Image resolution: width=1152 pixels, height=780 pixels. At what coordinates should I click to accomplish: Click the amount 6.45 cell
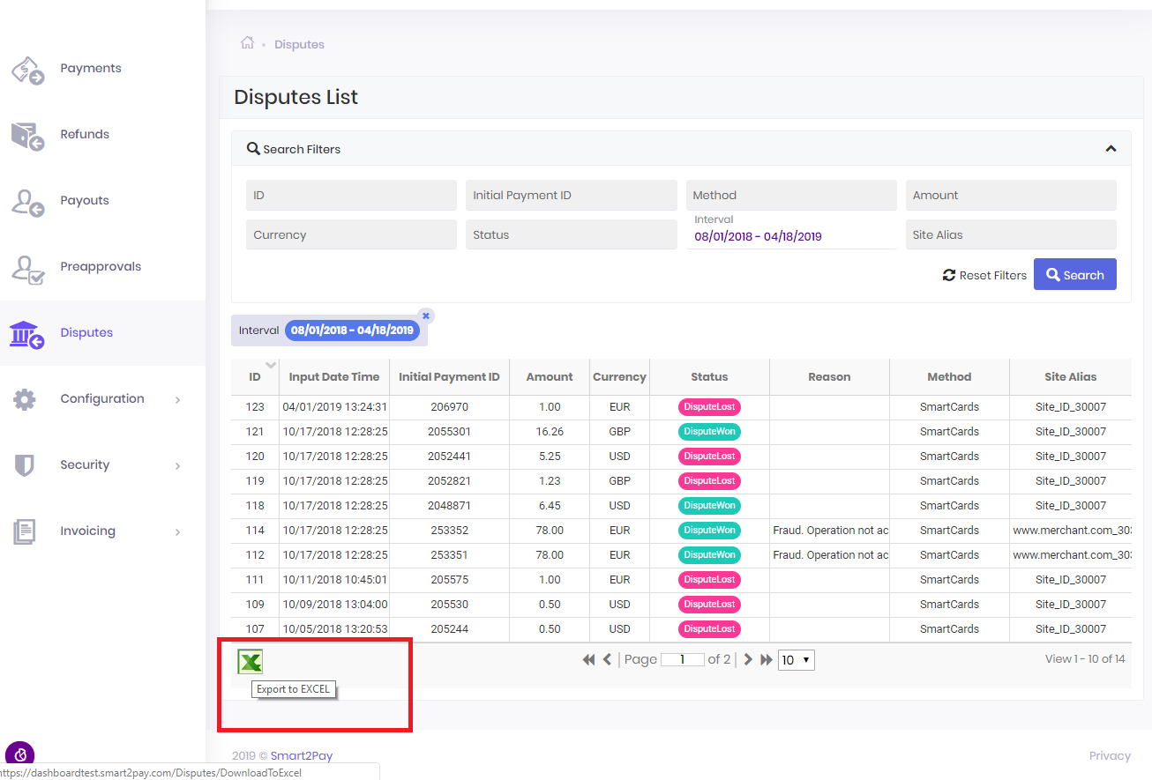[550, 506]
